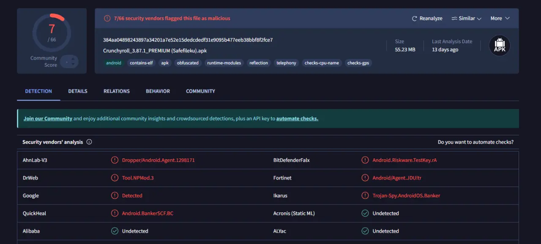Click the info icon beside Security vendors' analysis
541x244 pixels.
[x=89, y=142]
